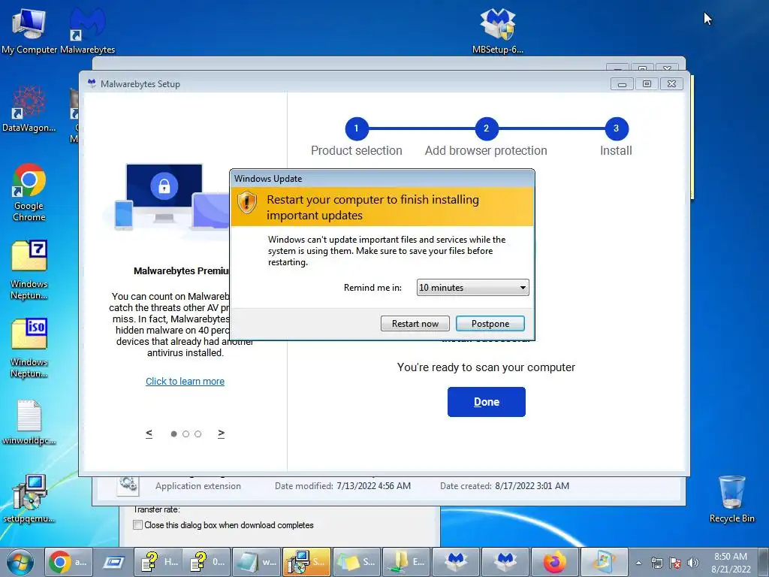Open the Windows Neptune iso file icon

29,349
